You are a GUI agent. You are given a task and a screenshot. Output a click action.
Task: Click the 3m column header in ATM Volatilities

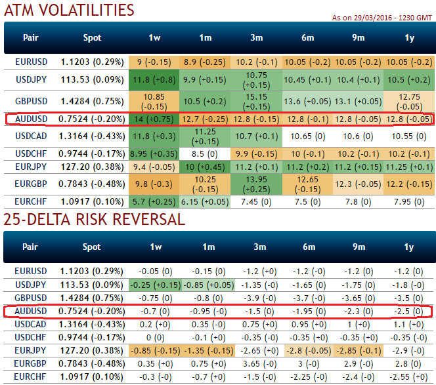coord(256,37)
